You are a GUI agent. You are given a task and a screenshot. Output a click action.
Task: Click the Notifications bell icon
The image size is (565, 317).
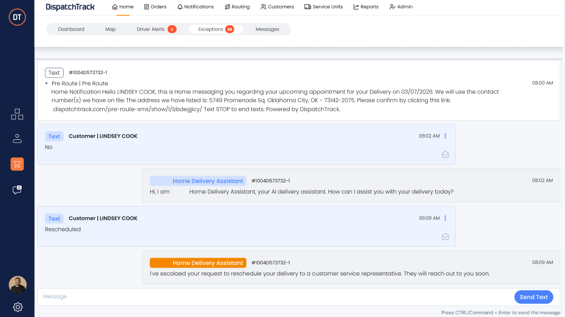[x=180, y=7]
